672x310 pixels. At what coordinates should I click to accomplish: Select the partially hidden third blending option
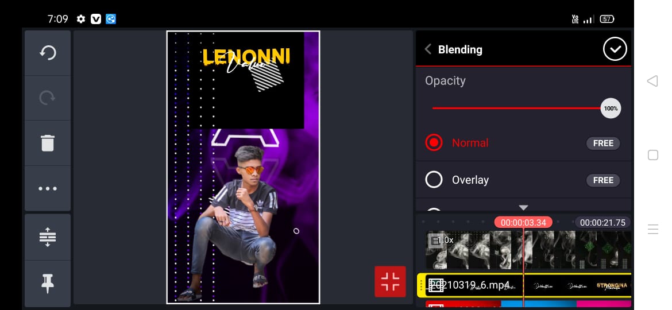[434, 210]
